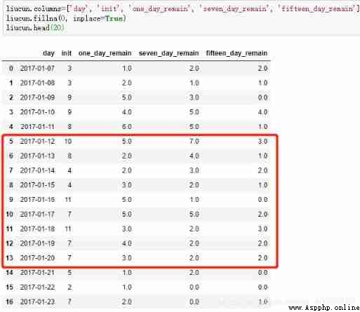Click init value 10 in row 2017-01-12
The width and height of the screenshot is (360, 312).
68,142
